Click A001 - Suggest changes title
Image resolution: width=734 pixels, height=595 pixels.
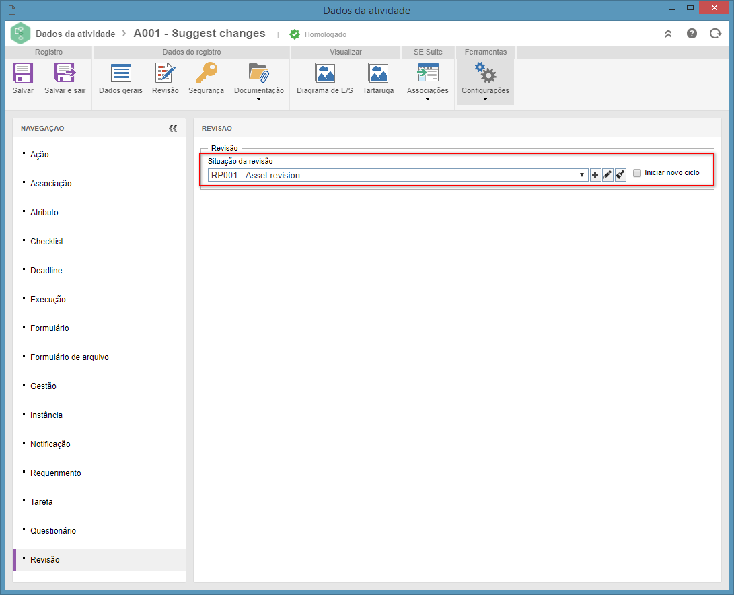199,33
